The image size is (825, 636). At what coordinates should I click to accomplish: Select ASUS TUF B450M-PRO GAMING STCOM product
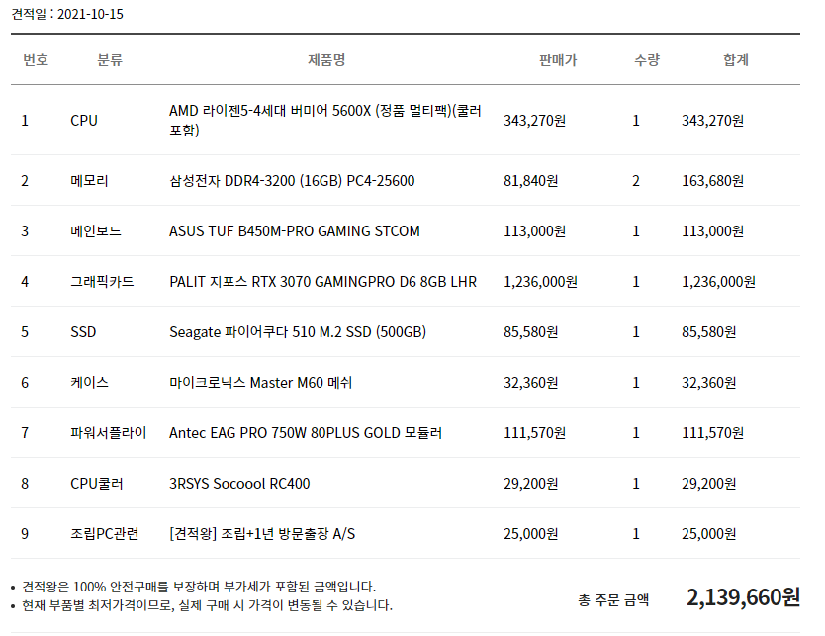(295, 231)
